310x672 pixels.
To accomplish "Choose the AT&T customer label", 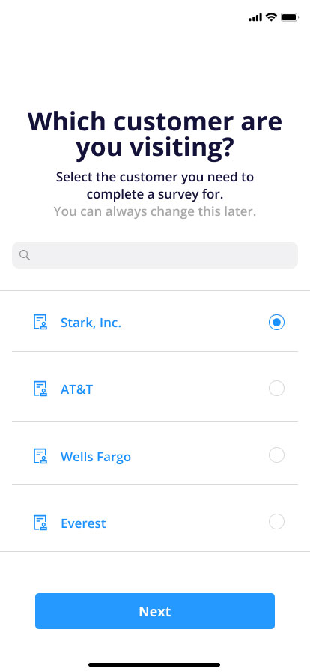I will click(76, 389).
